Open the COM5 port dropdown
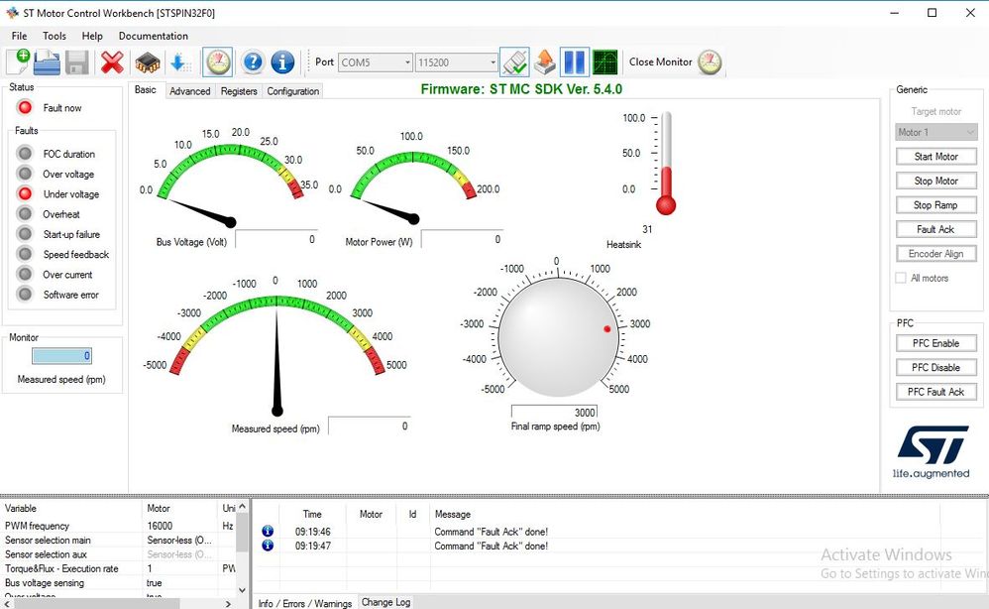Image resolution: width=989 pixels, height=609 pixels. (376, 62)
